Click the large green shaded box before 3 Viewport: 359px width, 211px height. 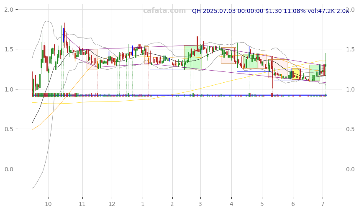pyautogui.click(x=193, y=57)
